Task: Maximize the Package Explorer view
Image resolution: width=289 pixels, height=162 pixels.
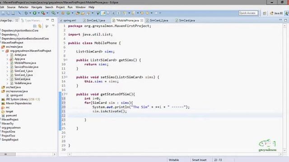Action: pyautogui.click(x=53, y=20)
